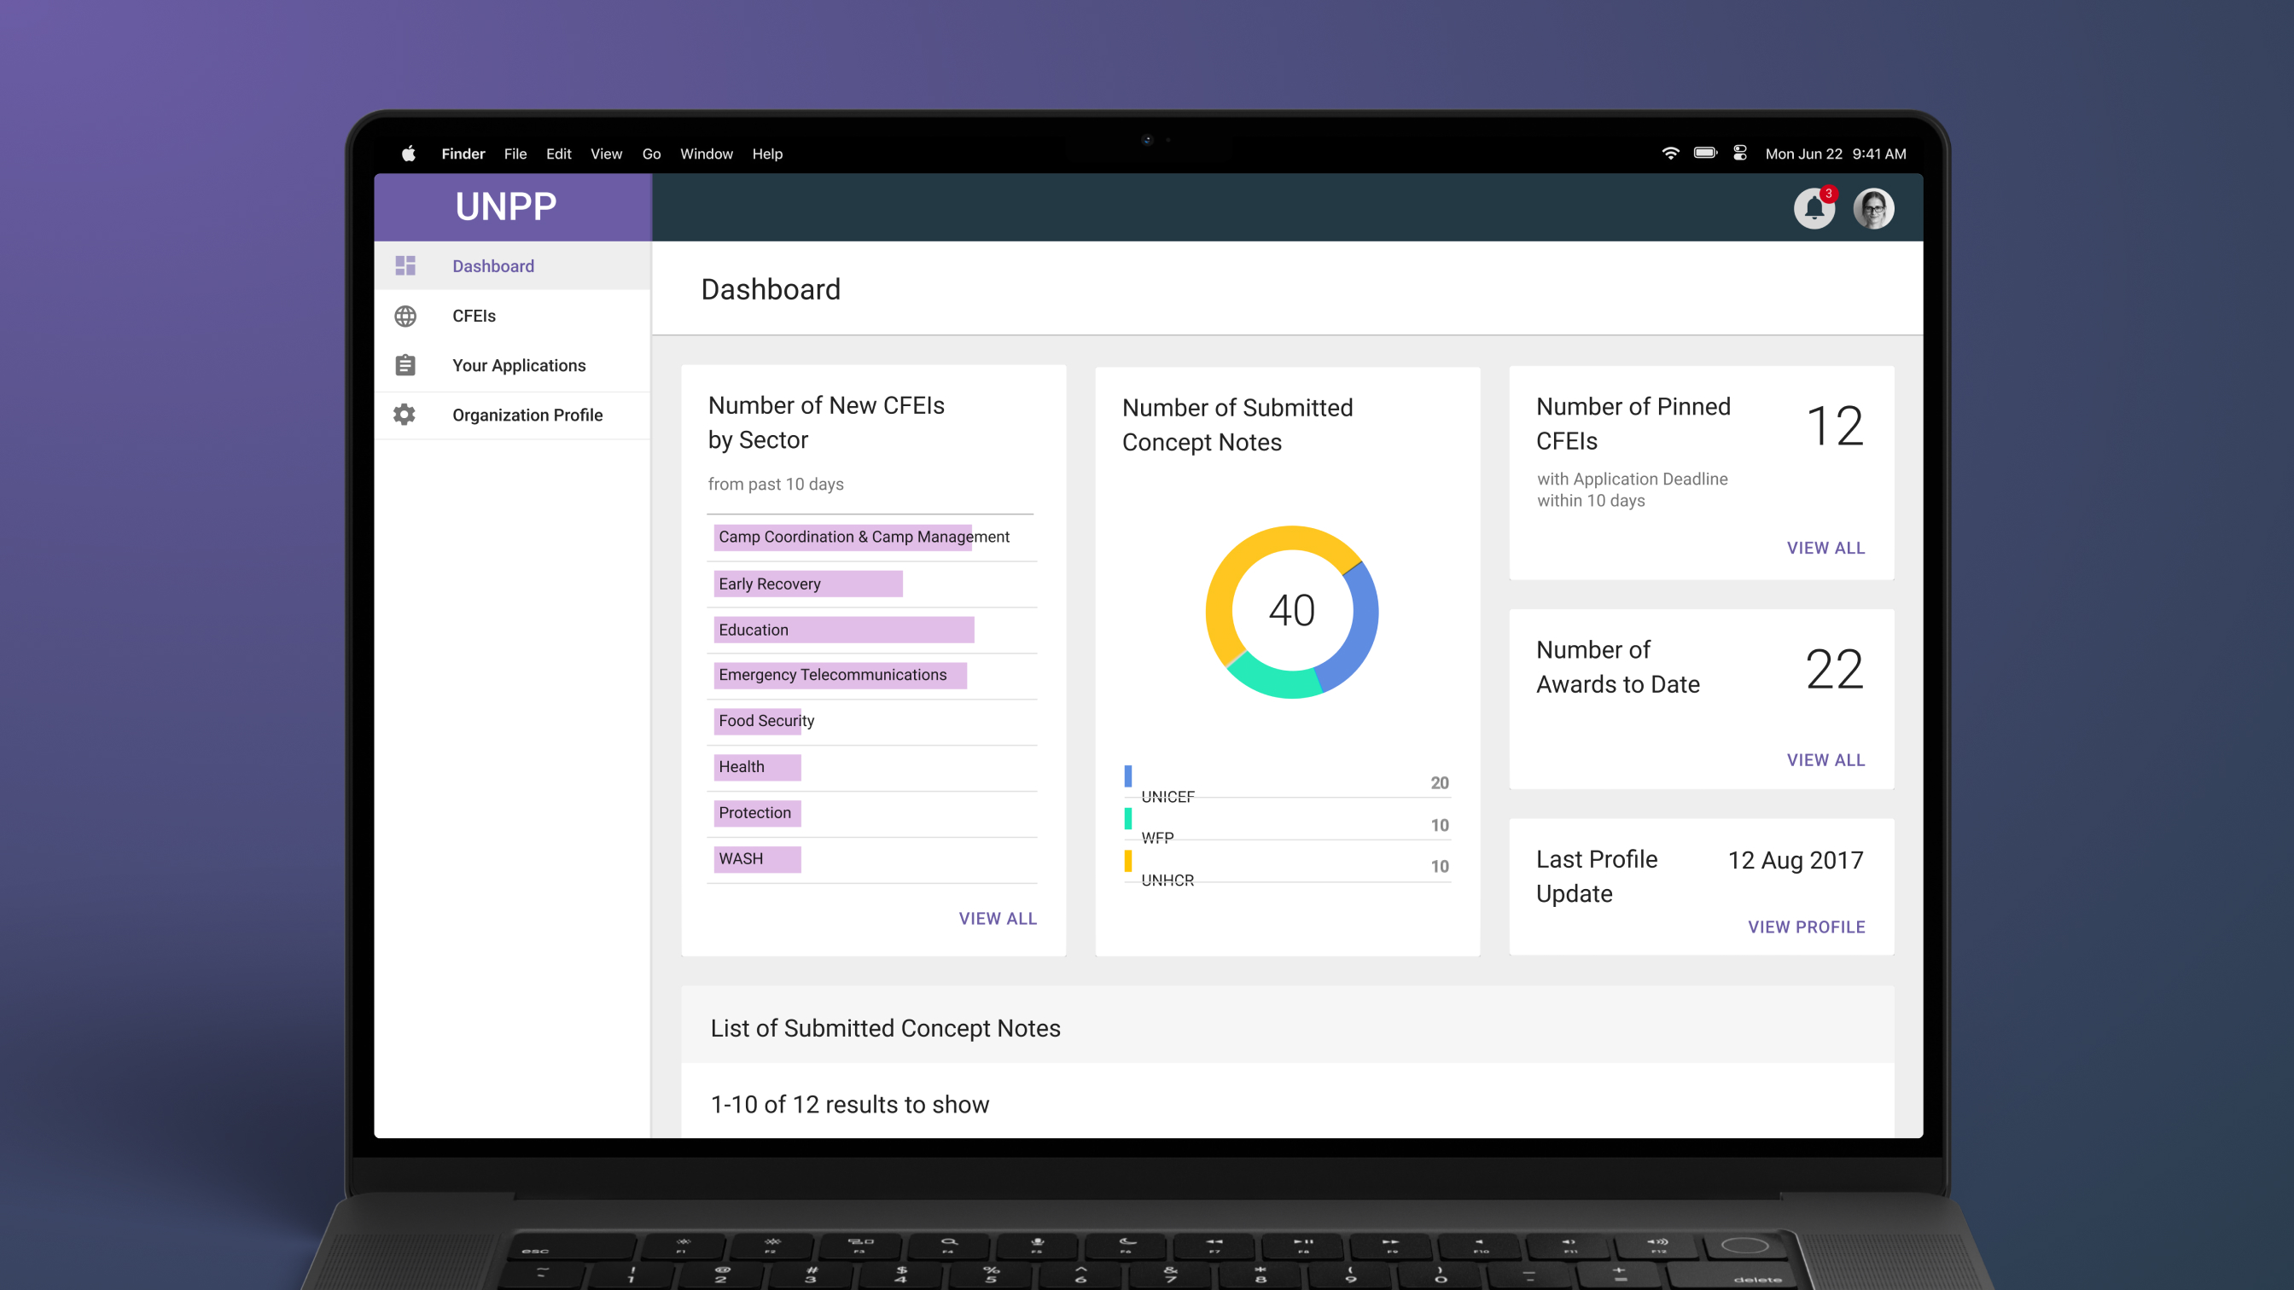Open Your Applications in sidebar
Screen dimensions: 2294x1290
click(x=512, y=365)
